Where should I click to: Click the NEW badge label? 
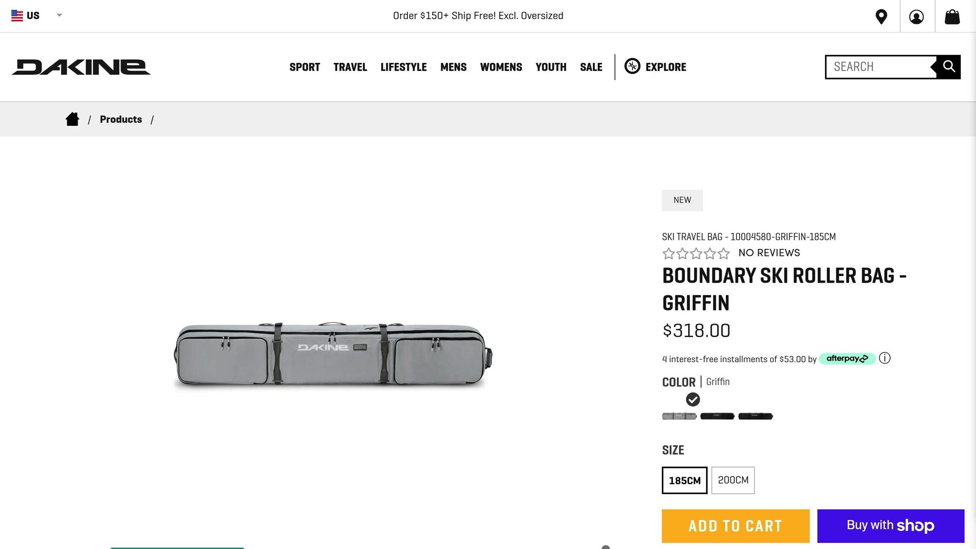coord(682,200)
